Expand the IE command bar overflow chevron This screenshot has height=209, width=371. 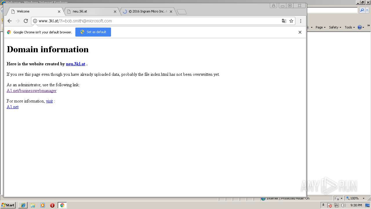369,26
